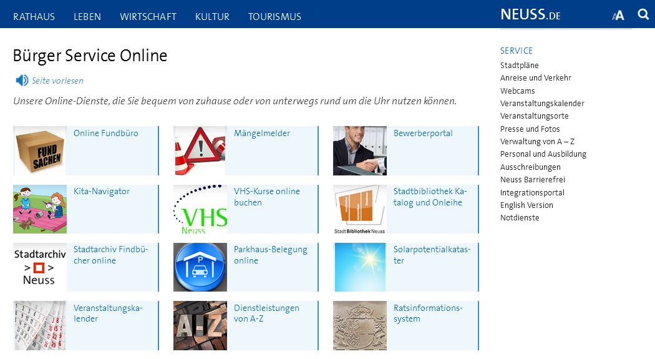
Task: Click the warning triangle Mängelmelder image
Action: (200, 150)
